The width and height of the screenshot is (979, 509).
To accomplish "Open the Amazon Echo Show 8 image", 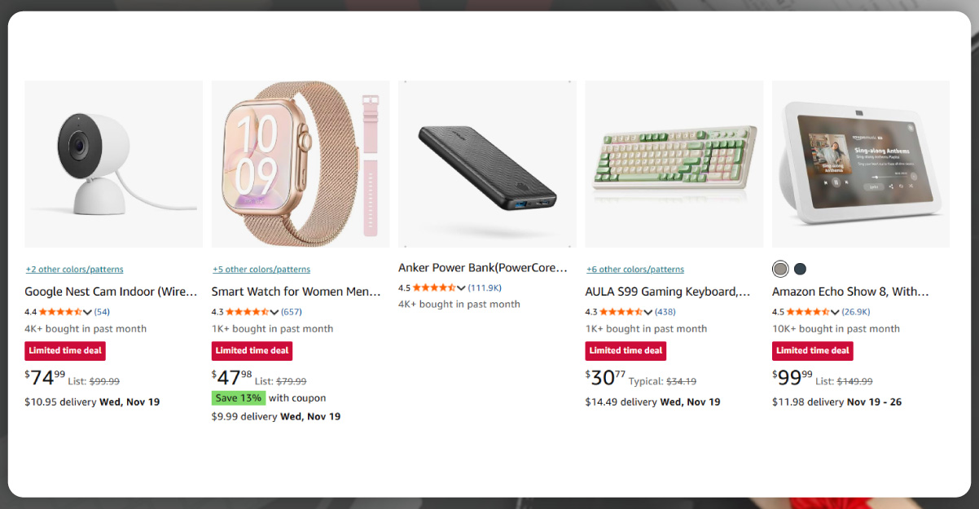I will [861, 164].
